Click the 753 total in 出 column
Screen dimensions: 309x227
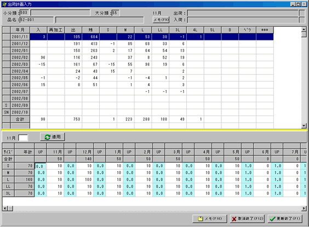(73, 119)
